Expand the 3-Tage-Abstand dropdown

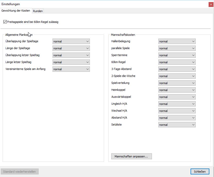(177, 69)
